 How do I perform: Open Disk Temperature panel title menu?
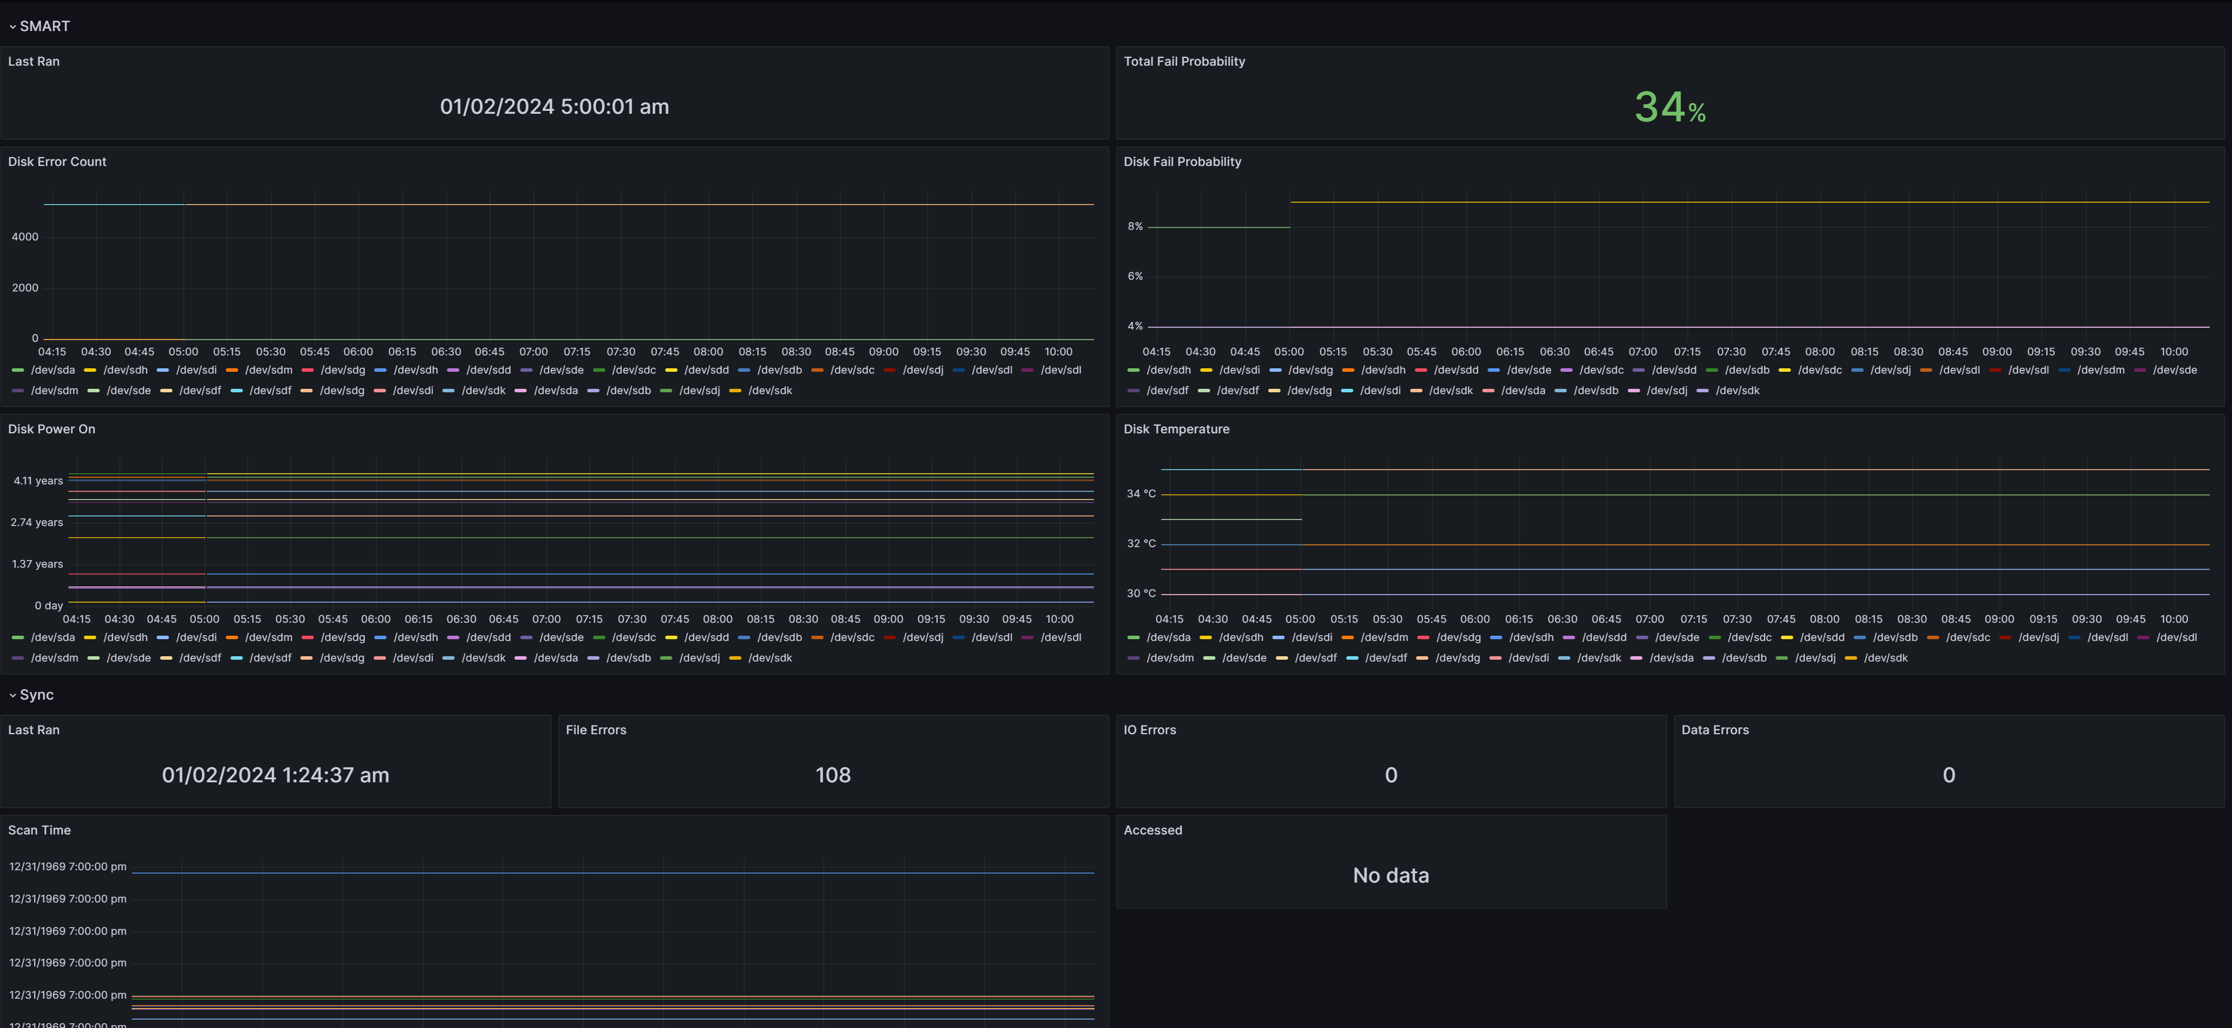(1176, 430)
